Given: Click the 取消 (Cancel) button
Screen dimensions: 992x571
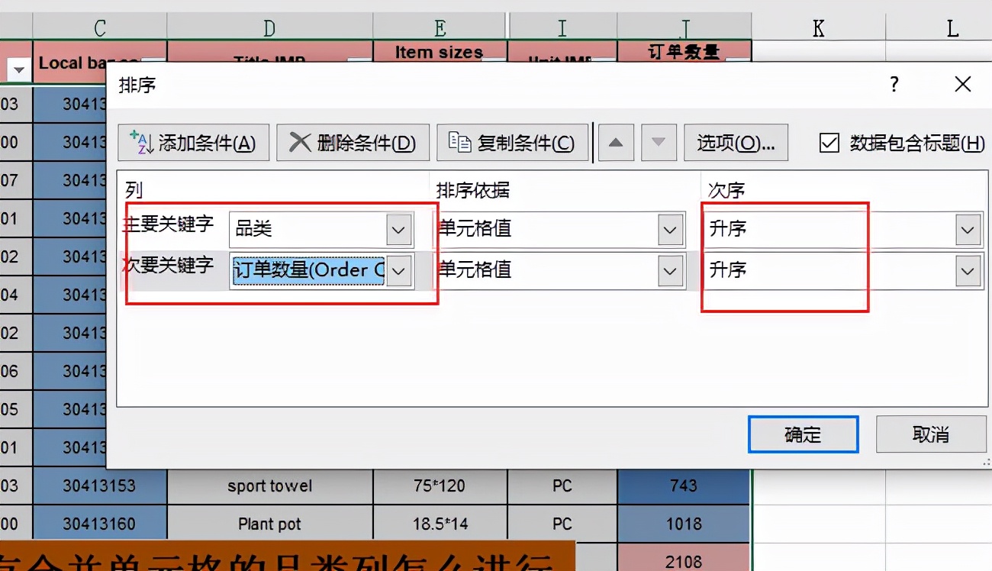Looking at the screenshot, I should point(931,433).
